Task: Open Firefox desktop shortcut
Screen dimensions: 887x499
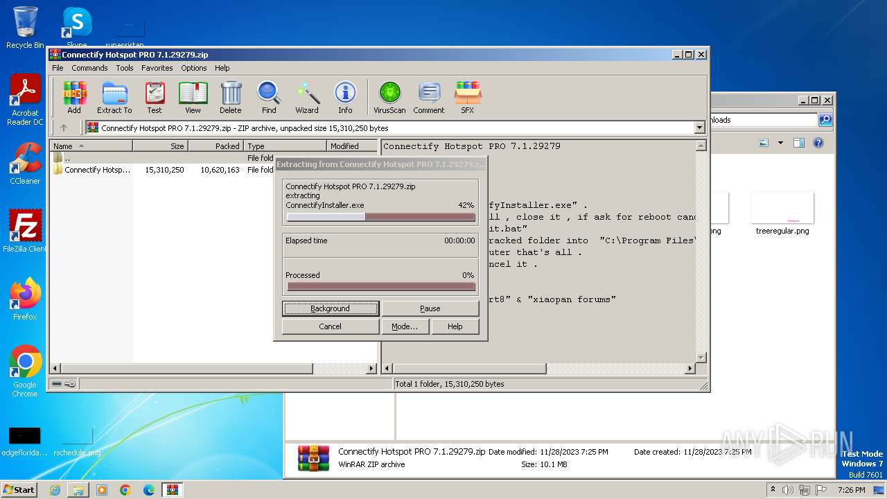Action: [25, 299]
